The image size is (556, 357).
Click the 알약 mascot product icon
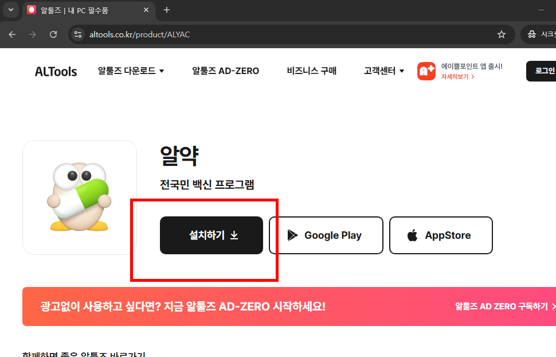(80, 197)
